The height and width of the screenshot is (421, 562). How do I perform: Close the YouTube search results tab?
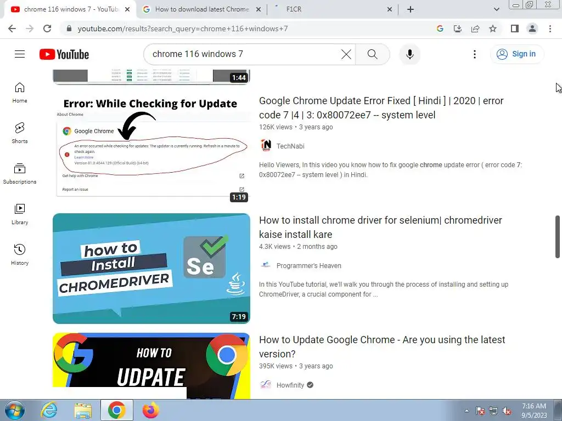[x=127, y=9]
